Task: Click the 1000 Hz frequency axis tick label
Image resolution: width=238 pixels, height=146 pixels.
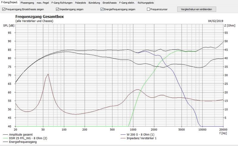Action: point(133,129)
